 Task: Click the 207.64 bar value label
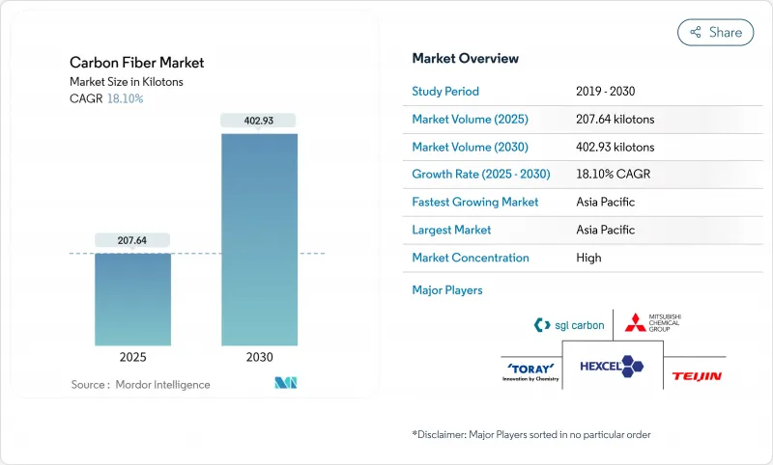coord(132,239)
